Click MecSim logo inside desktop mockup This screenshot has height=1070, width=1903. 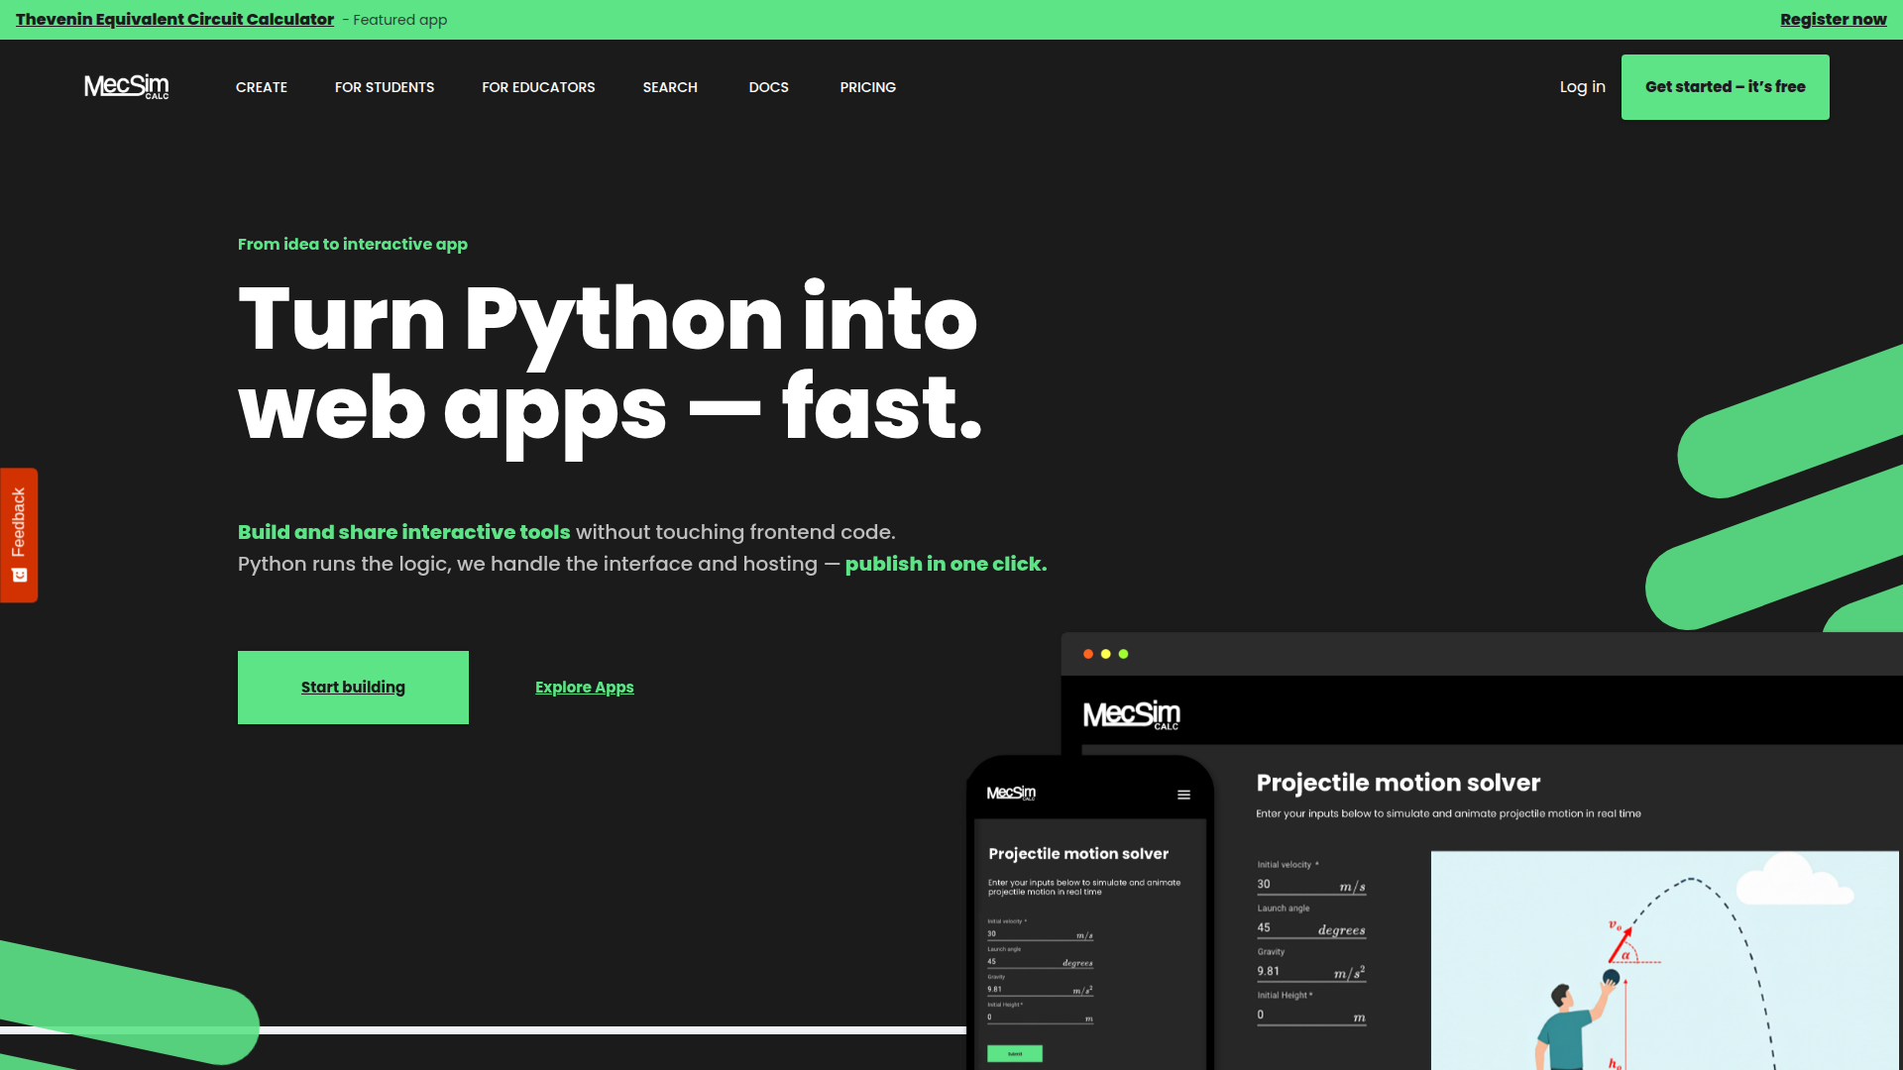point(1132,715)
